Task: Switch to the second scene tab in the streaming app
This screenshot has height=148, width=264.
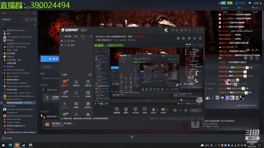Action: pos(76,37)
